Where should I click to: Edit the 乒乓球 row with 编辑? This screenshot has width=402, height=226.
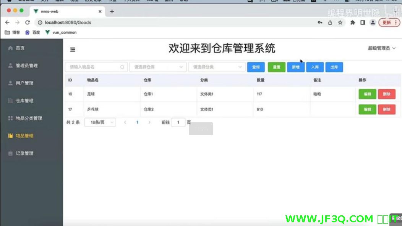(x=367, y=109)
